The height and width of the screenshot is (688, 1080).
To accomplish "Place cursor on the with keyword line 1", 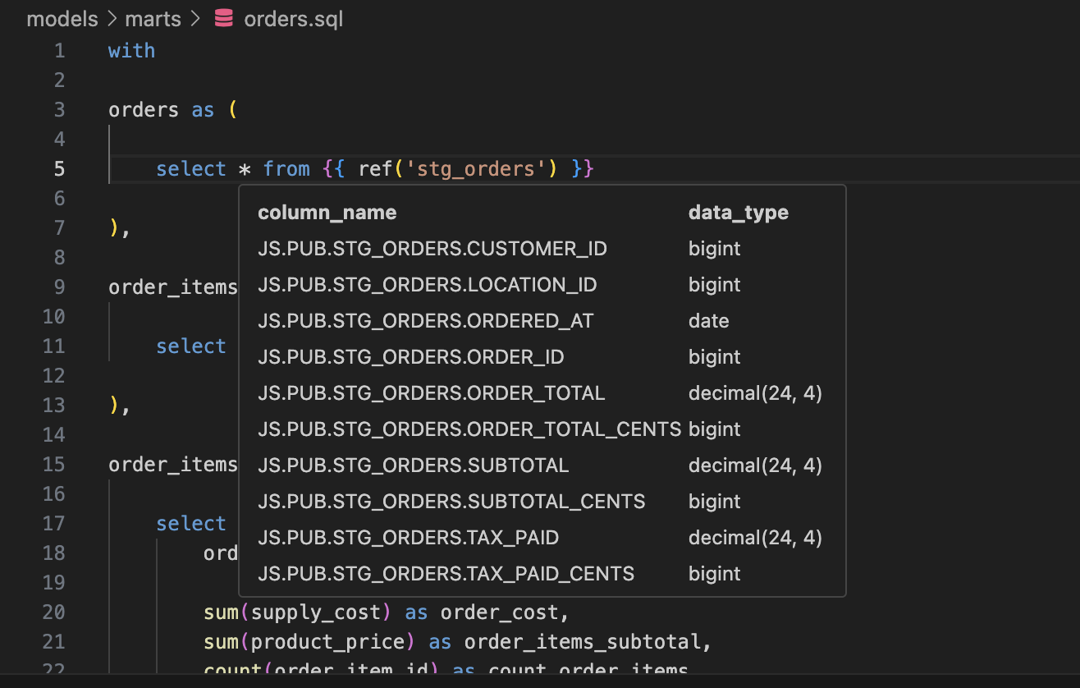I will point(131,50).
